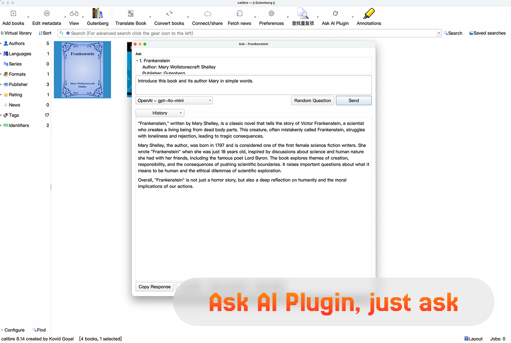Expand the Identifiers category
Viewport: 511px width, 343px height.
click(x=1, y=125)
